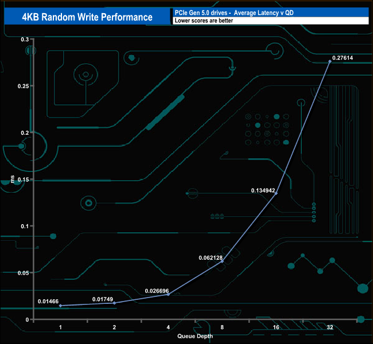Select the data point at queue depth 2

tap(114, 303)
